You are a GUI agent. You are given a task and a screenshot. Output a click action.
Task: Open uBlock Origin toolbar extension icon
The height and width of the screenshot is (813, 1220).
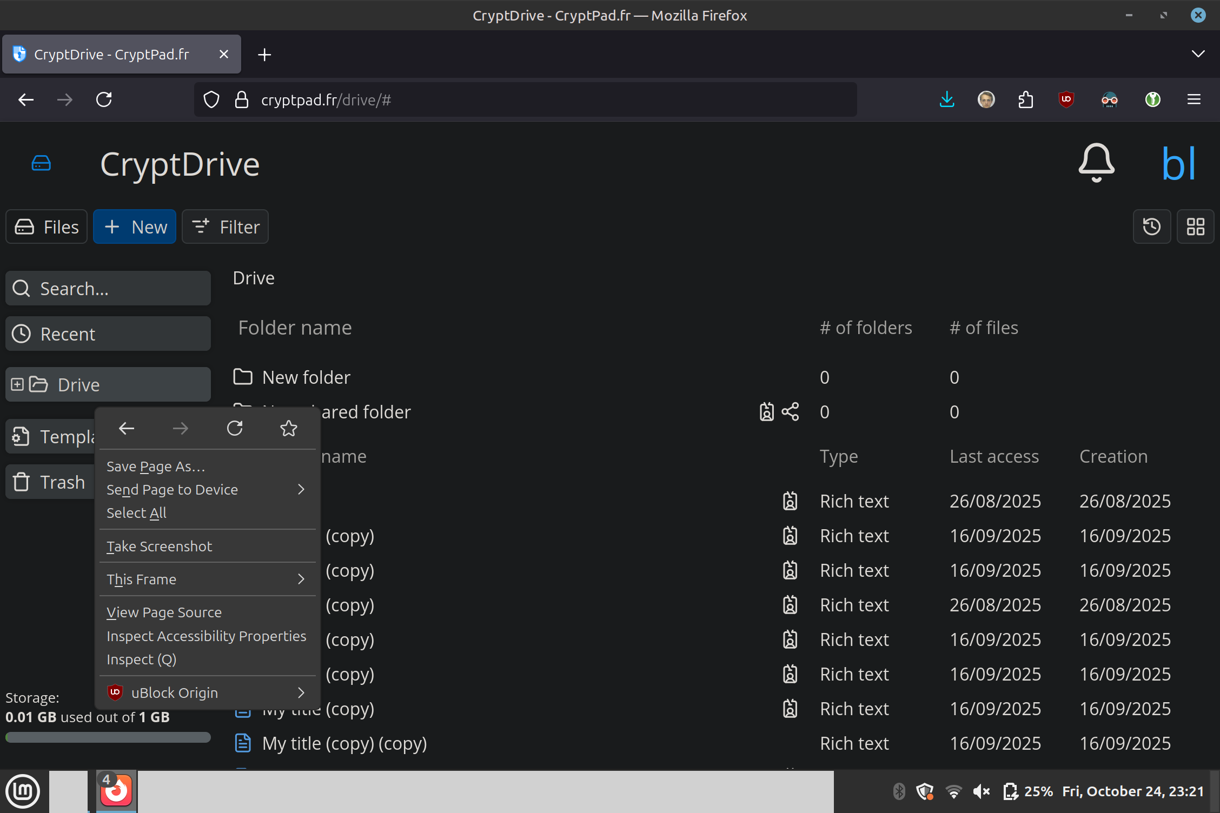pos(1066,99)
